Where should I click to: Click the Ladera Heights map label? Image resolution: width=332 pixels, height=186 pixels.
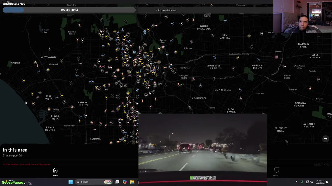(83, 104)
